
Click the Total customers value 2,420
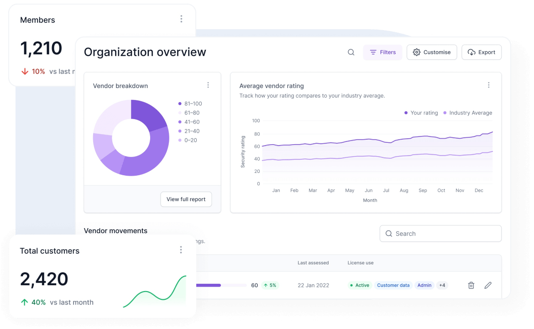[44, 279]
